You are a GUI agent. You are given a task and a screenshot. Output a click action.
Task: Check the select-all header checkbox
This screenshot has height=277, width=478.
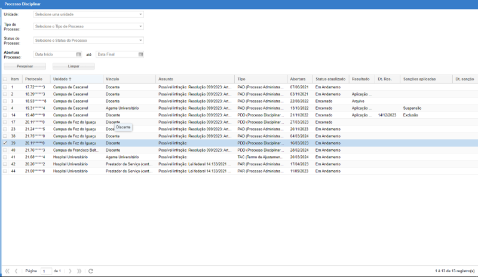click(x=5, y=79)
